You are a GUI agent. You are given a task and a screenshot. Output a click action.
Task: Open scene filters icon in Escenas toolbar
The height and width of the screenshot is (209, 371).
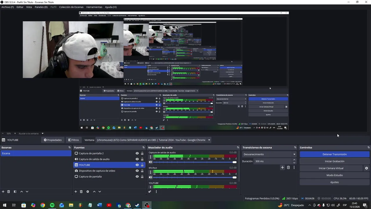15,192
